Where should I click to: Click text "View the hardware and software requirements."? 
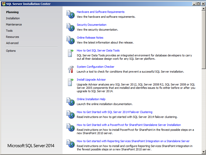[x=106, y=17]
